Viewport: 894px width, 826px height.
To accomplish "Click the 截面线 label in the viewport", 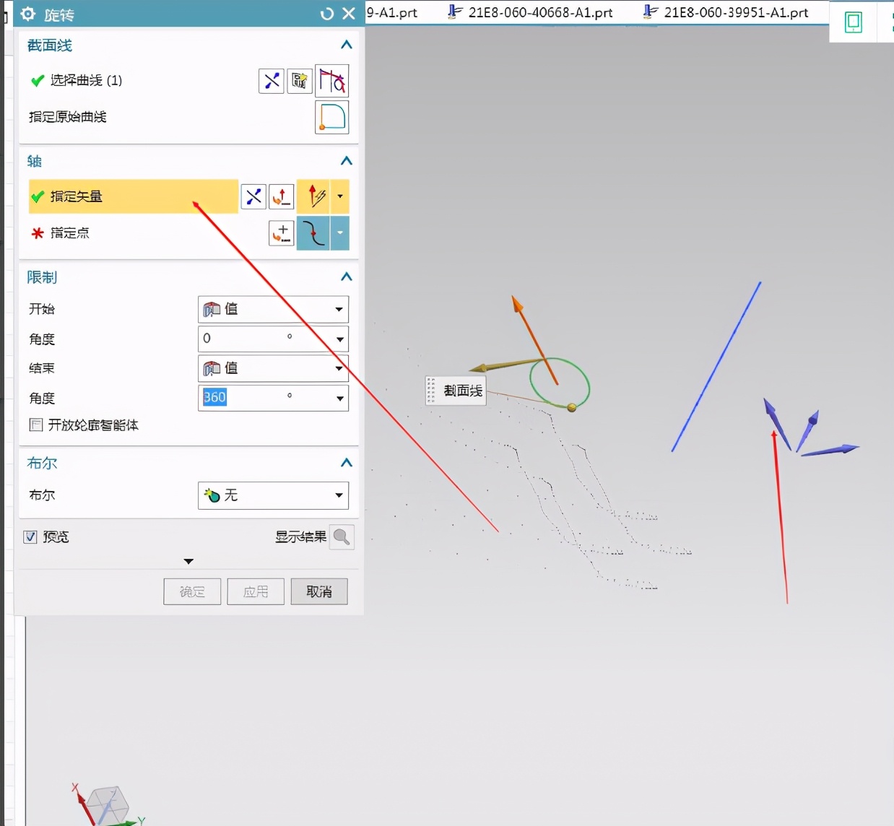I will point(463,391).
